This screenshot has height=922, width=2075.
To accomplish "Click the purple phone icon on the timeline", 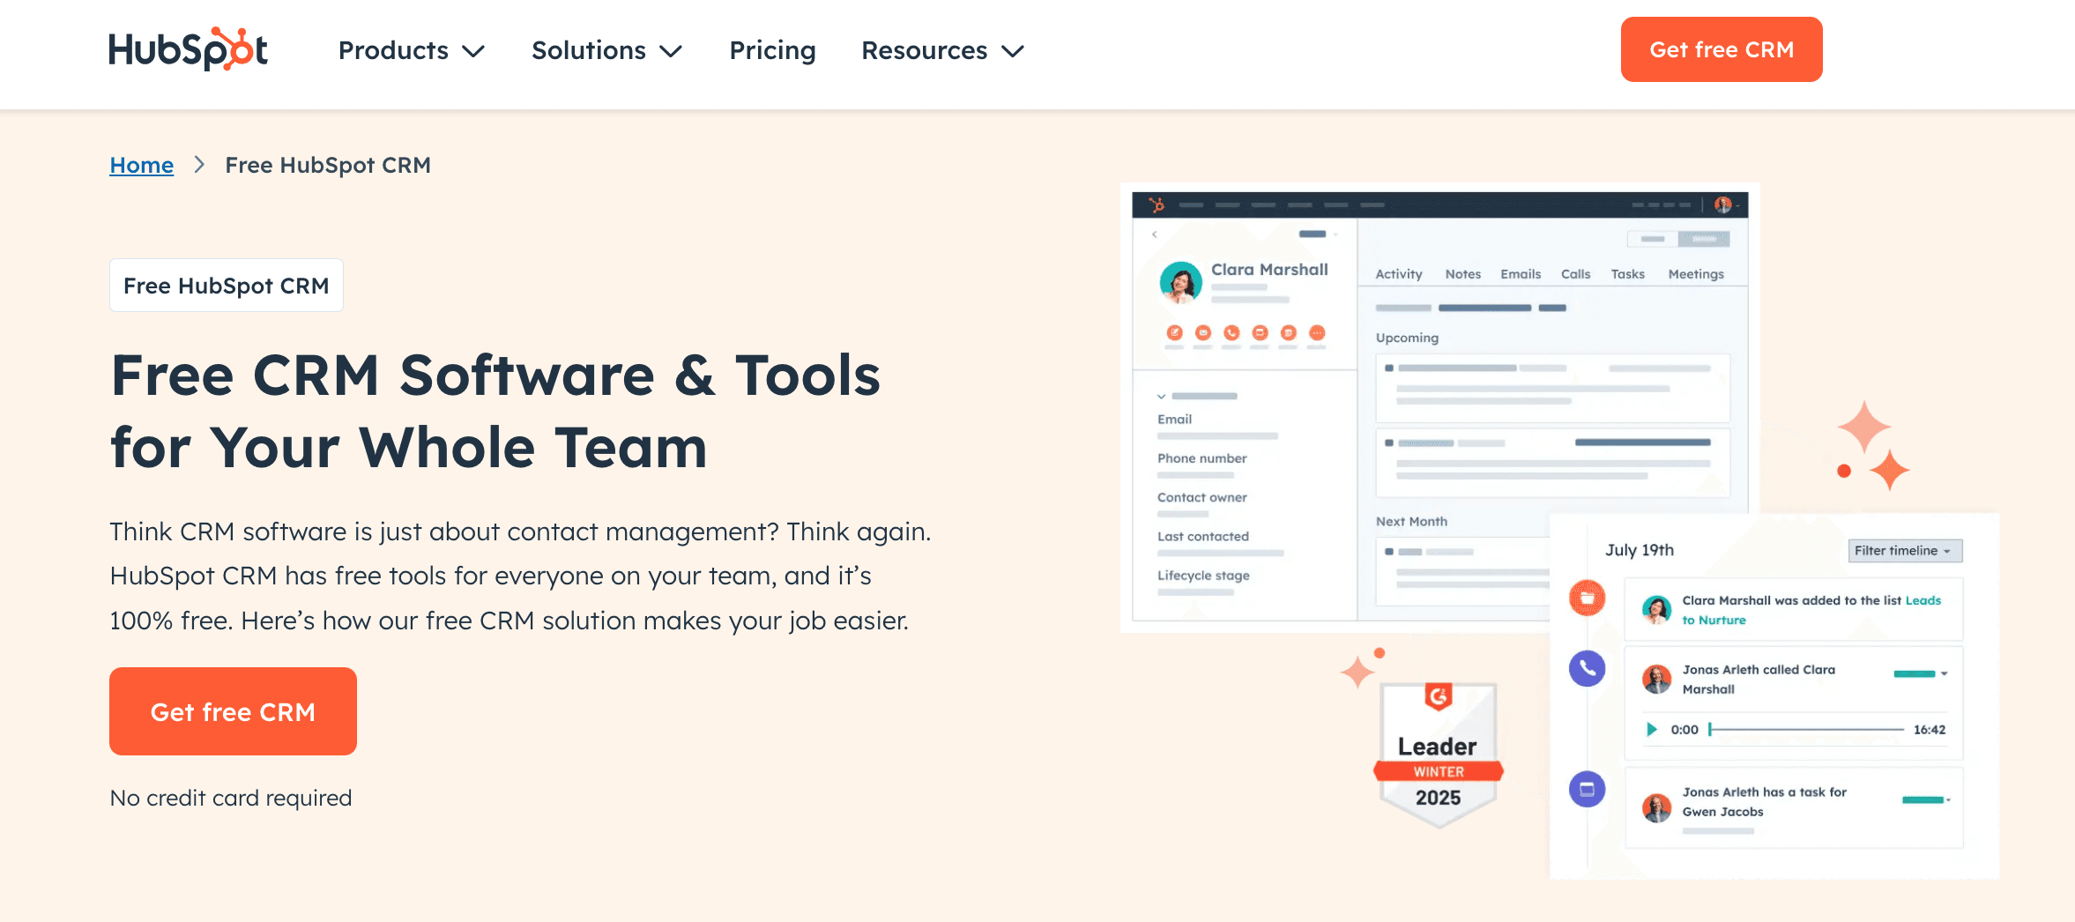I will point(1587,668).
